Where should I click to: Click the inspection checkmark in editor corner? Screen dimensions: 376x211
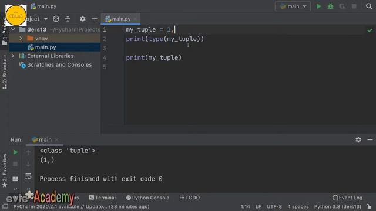(x=370, y=30)
